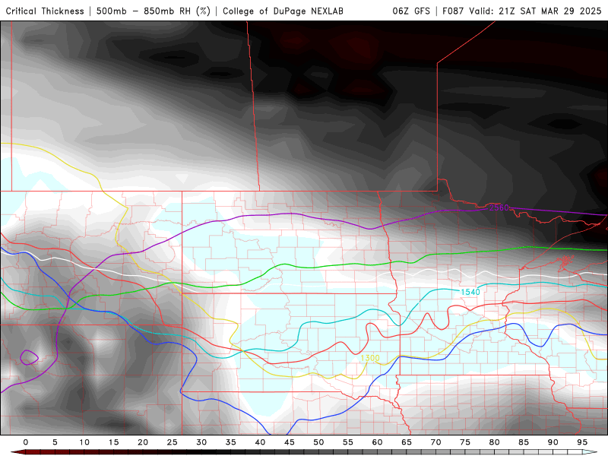Screen dimensions: 608x456
Task: Click the purple "2560" contour label
Action: 499,207
